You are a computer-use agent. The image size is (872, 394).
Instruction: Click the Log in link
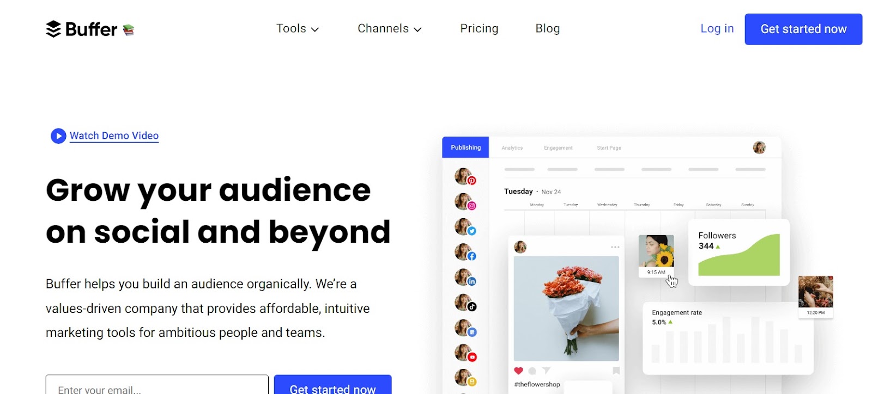point(717,29)
